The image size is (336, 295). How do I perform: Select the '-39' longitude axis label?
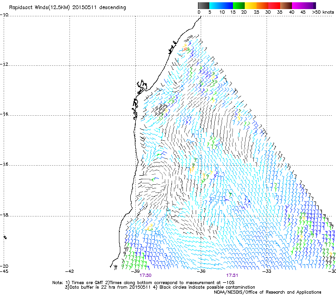135,271
